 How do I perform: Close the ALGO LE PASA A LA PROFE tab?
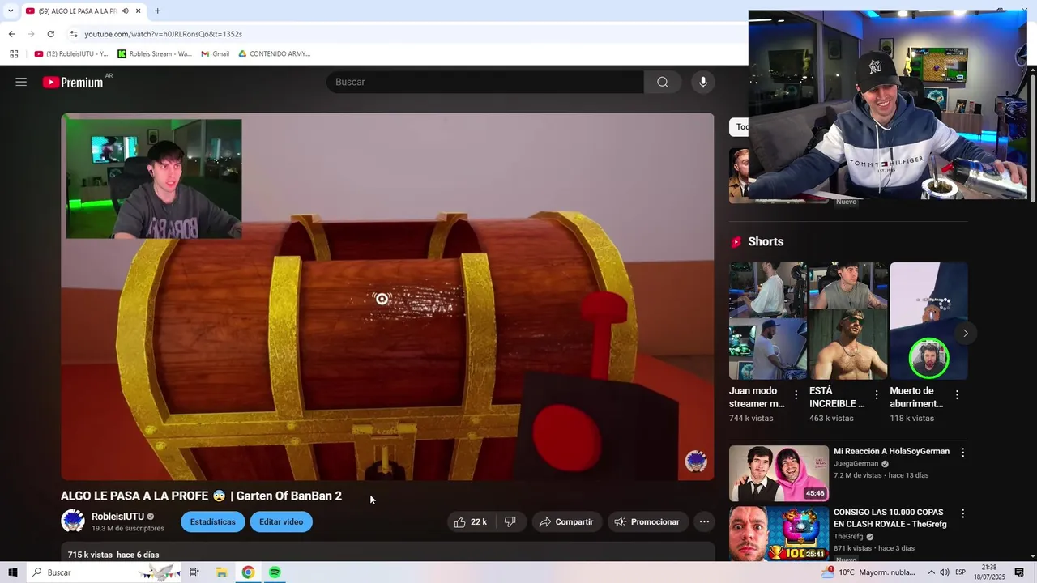tap(138, 11)
